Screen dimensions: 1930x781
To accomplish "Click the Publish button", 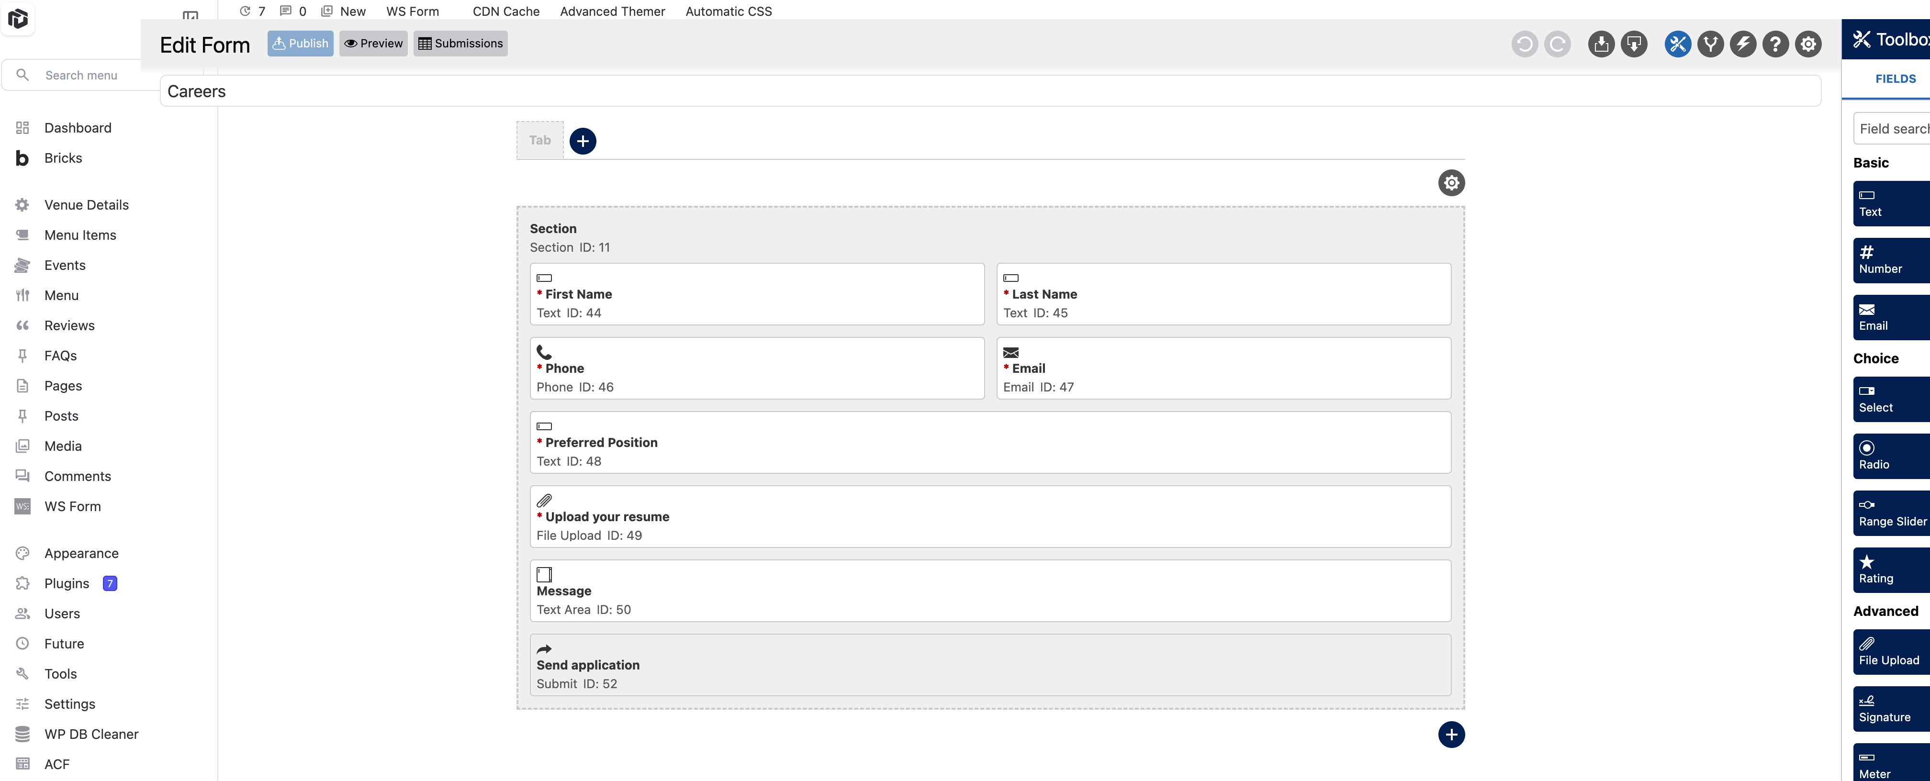I will point(300,44).
